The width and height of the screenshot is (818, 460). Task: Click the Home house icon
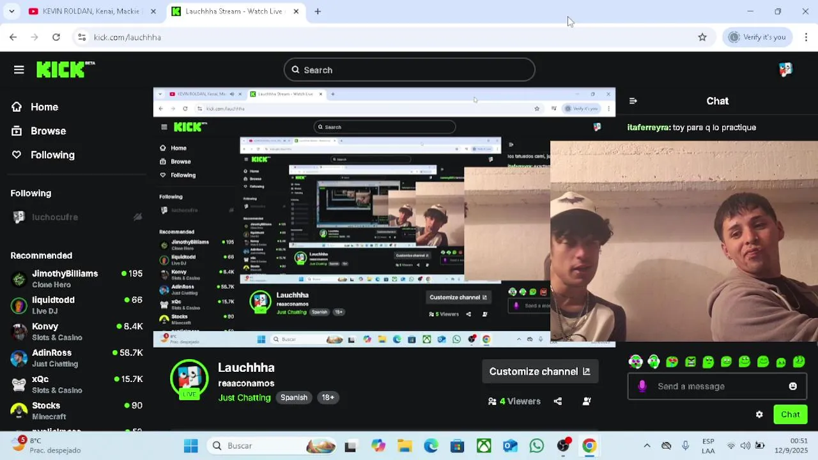17,107
